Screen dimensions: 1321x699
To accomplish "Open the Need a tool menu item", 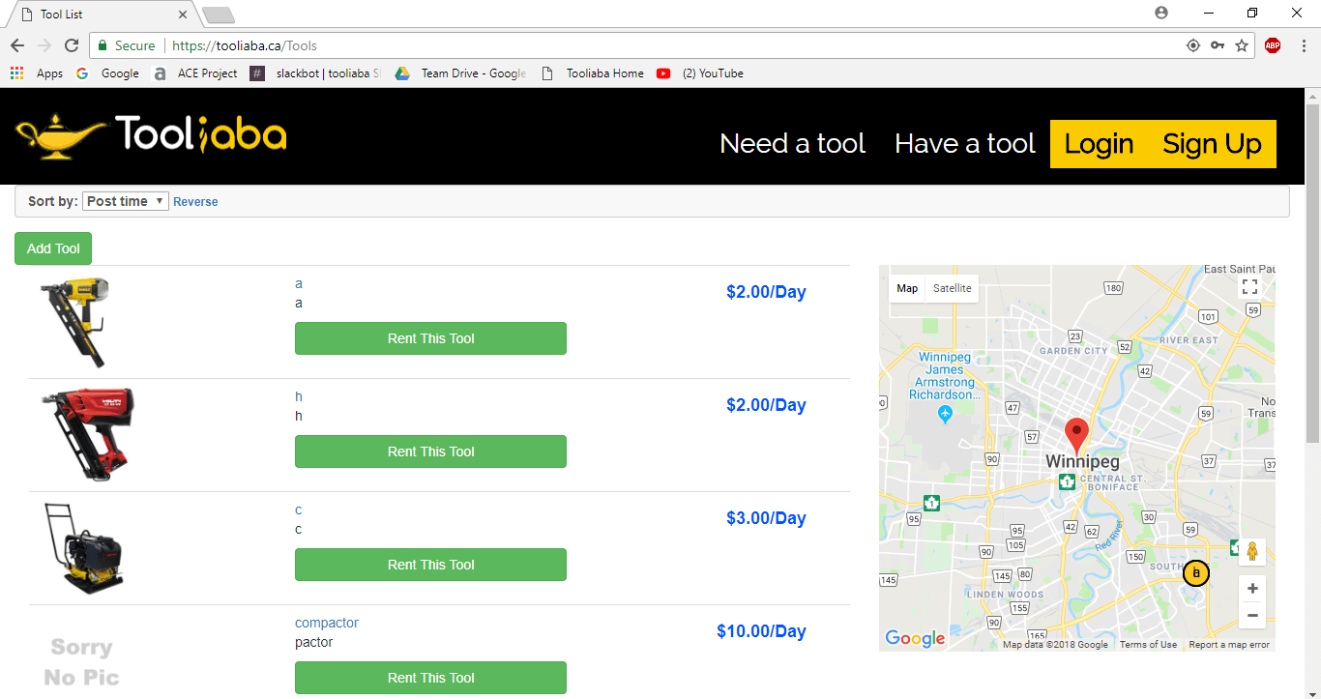I will 792,144.
